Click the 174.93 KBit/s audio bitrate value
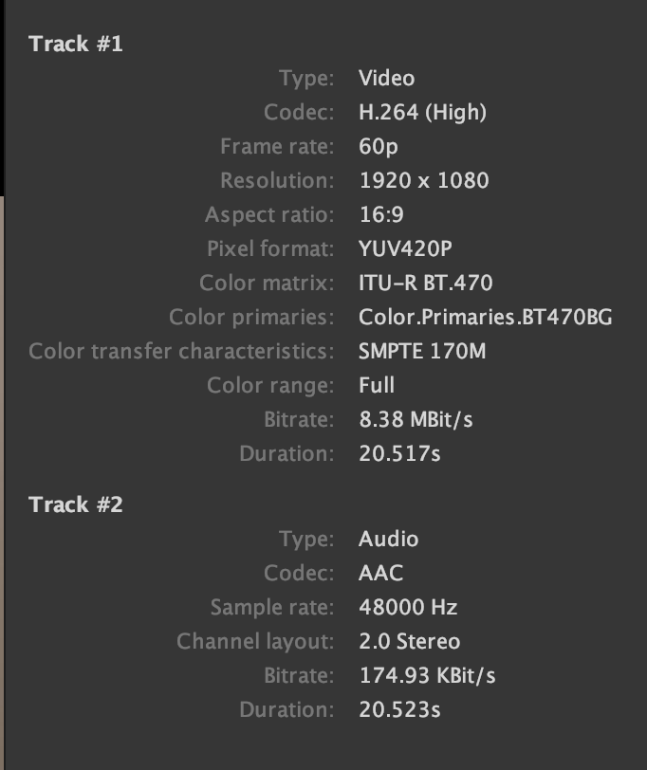This screenshot has height=770, width=647. [x=427, y=675]
